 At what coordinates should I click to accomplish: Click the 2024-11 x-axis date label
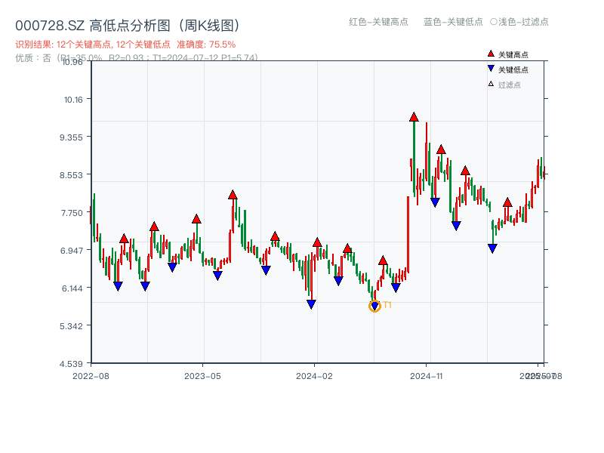pos(426,376)
